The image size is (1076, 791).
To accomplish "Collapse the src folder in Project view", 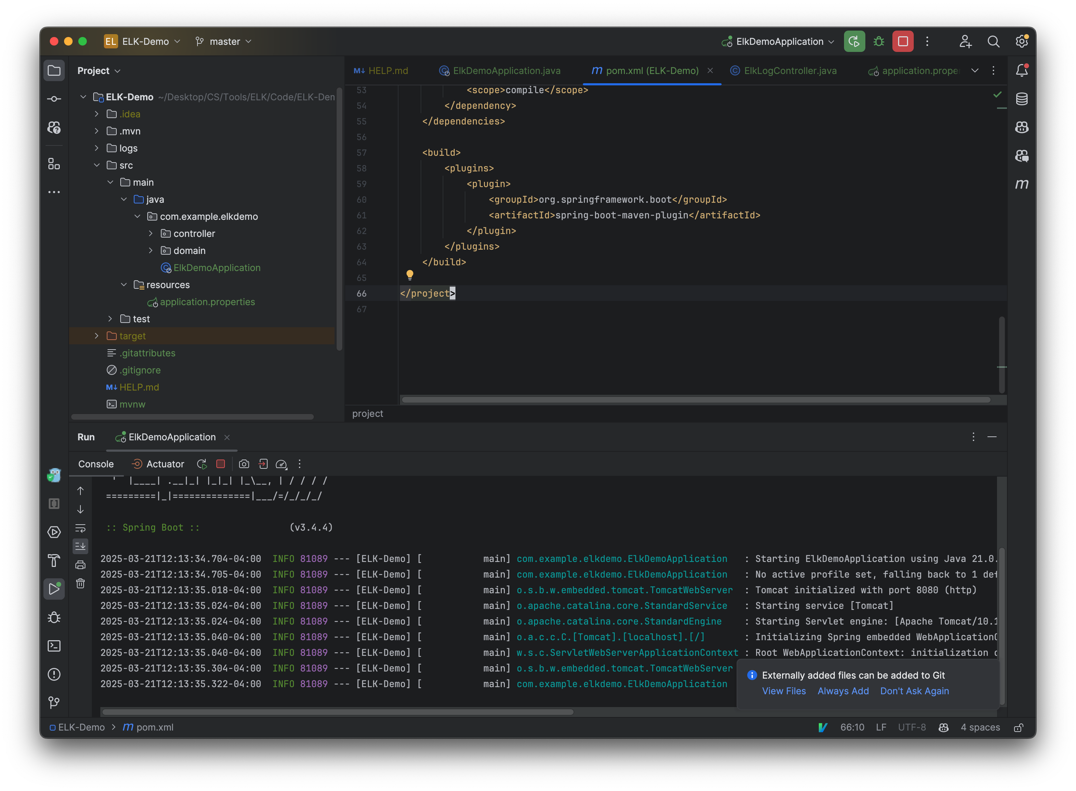I will click(98, 165).
